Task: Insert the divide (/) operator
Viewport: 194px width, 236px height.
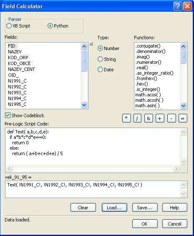Action: tap(137, 118)
